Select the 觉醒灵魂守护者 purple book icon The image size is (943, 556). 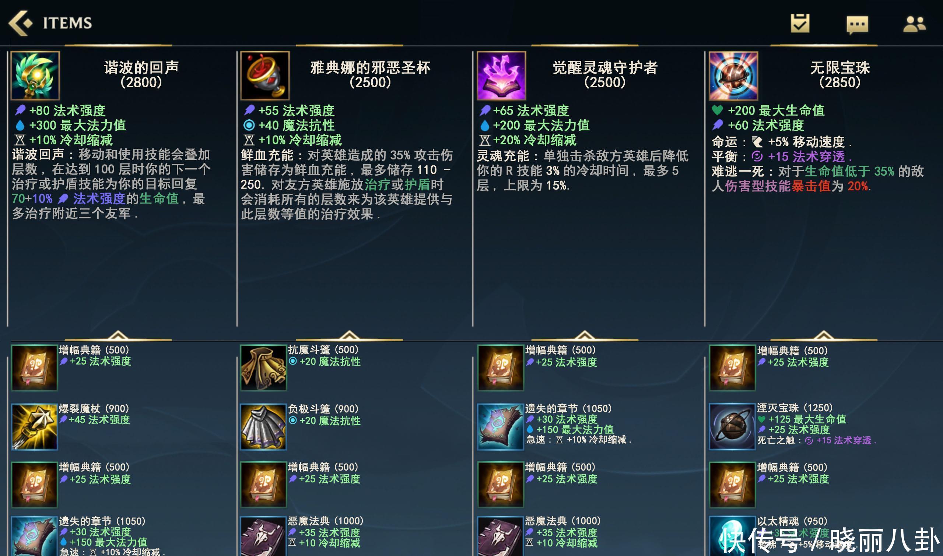(501, 76)
